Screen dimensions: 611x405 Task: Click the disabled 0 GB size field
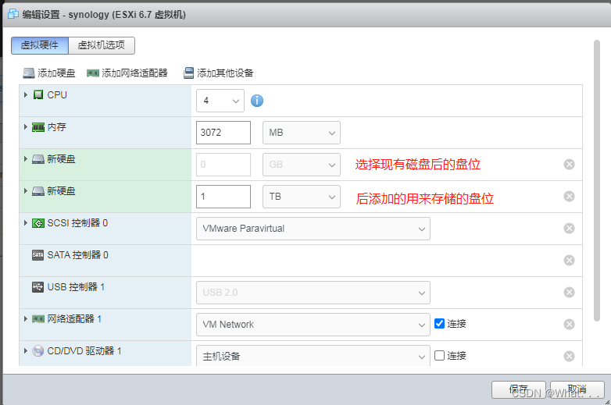(x=223, y=165)
